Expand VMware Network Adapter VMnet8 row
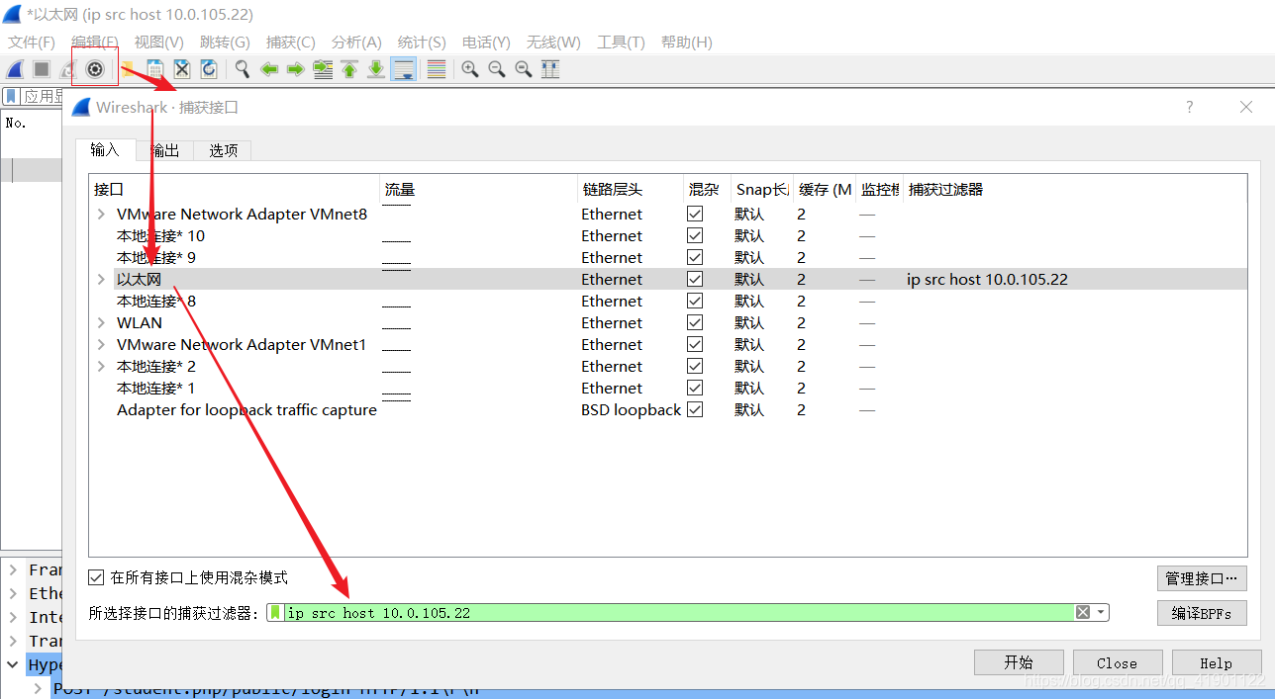 [x=101, y=214]
